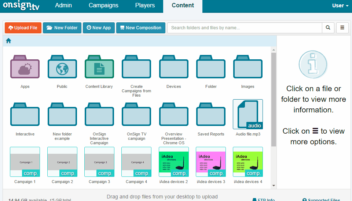Open the Create Campaigns from Files folder
352x201 pixels.
tap(136, 67)
